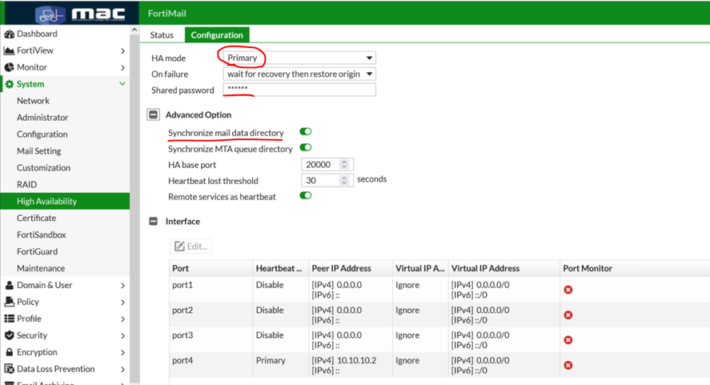The width and height of the screenshot is (710, 385).
Task: Click the Monitor icon in sidebar
Action: (10, 67)
